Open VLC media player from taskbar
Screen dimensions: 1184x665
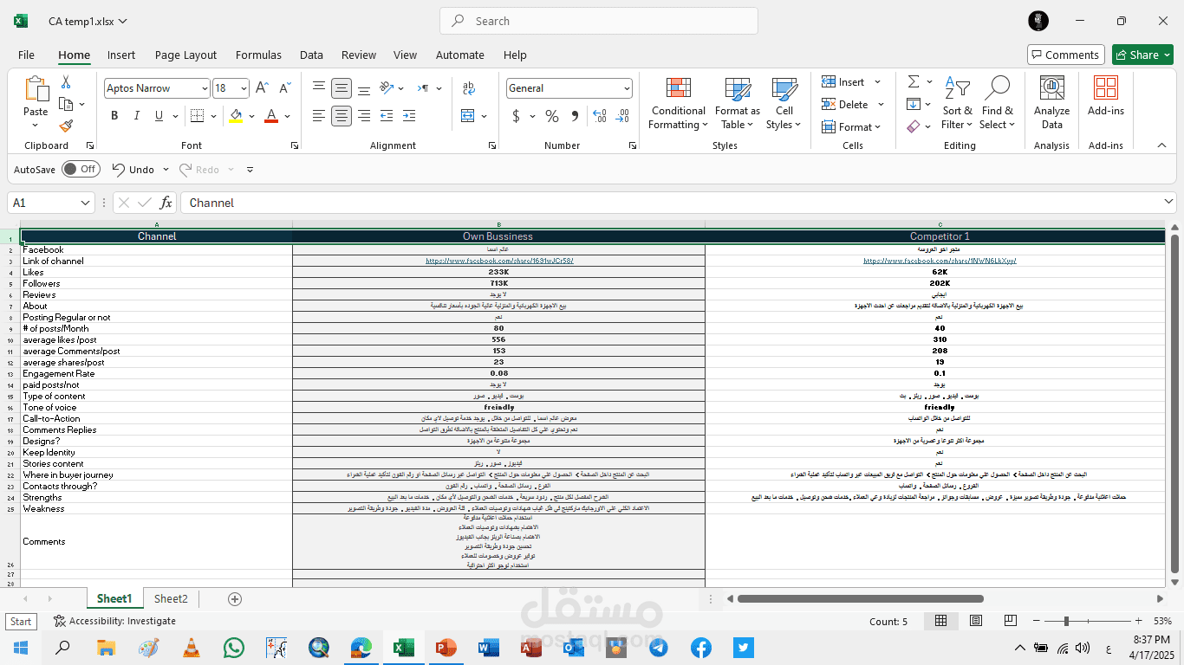click(192, 648)
